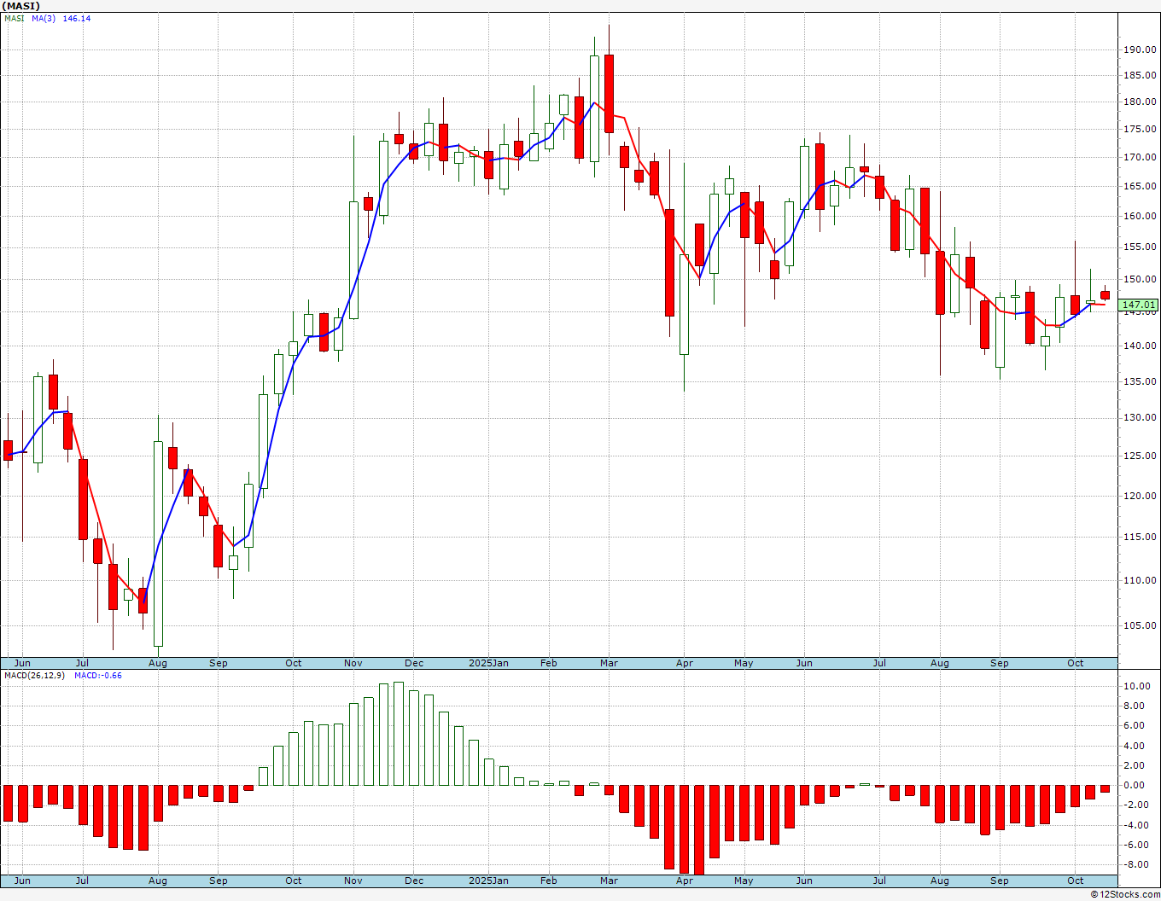
Task: Select Feb on the MACD panel's time axis
Action: point(549,881)
